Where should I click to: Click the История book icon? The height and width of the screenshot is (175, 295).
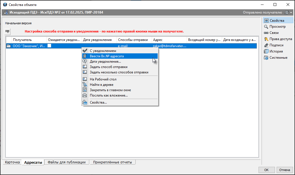(266, 51)
